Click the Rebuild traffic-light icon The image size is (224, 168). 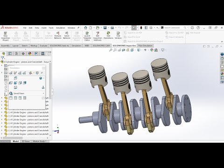(141, 28)
